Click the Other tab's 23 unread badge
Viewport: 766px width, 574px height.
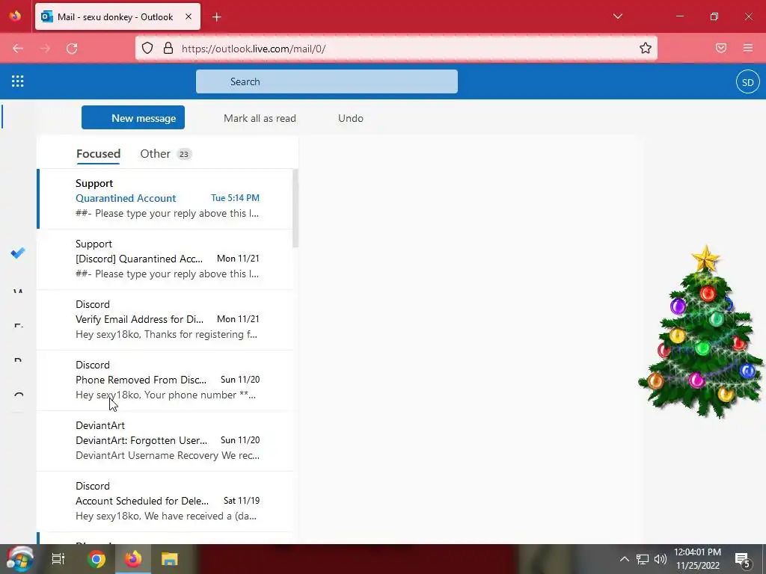pyautogui.click(x=184, y=154)
